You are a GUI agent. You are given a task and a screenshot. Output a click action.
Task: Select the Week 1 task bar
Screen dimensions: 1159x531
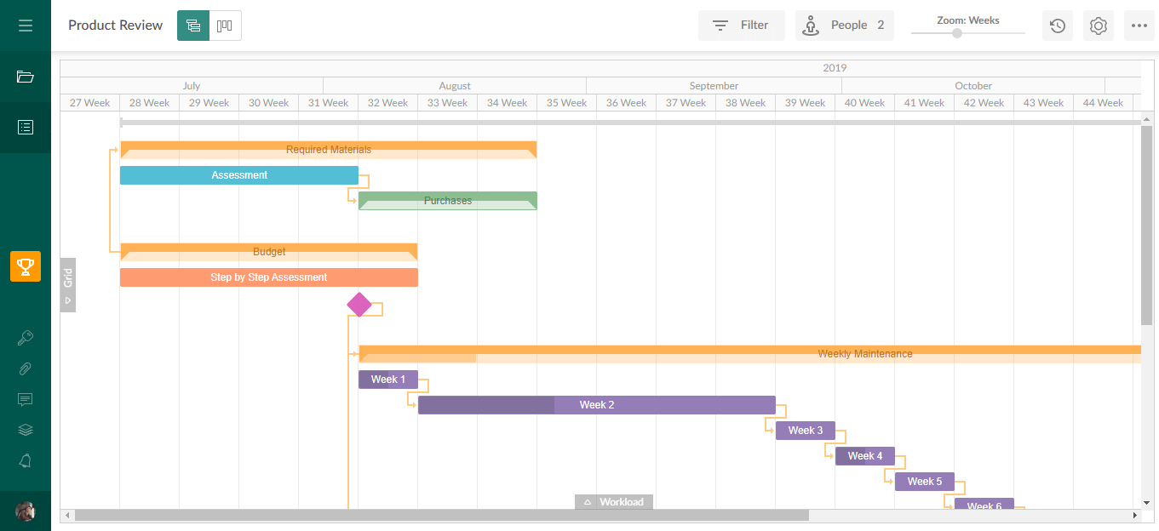(x=388, y=380)
